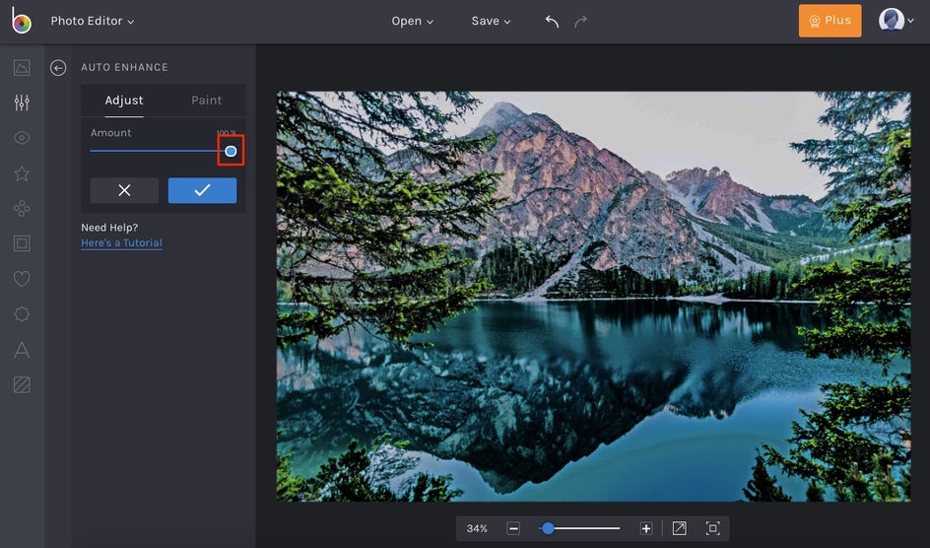Open the Frames sidebar icon

(x=22, y=243)
